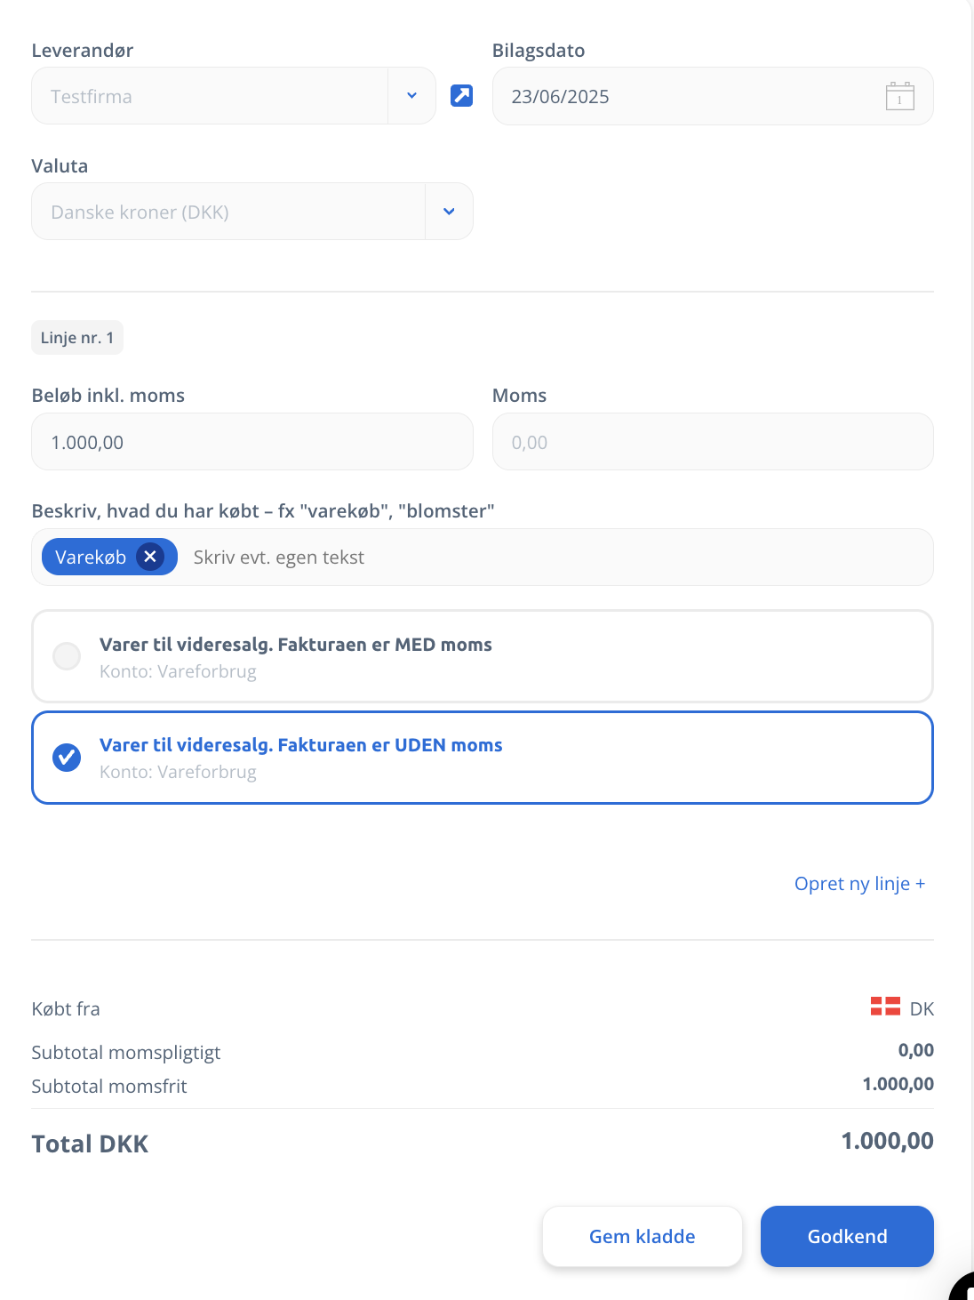Click DK country code next to flag

pos(922,1008)
